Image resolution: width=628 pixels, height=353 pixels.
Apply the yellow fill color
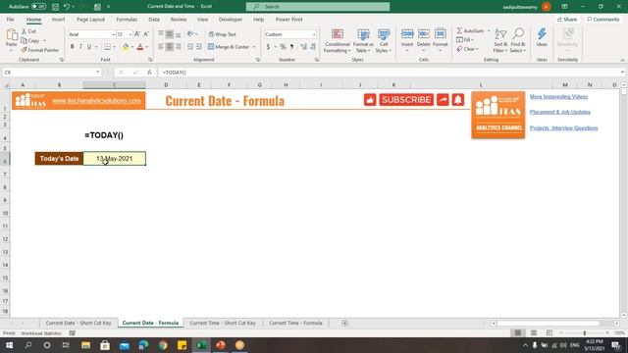click(x=126, y=47)
